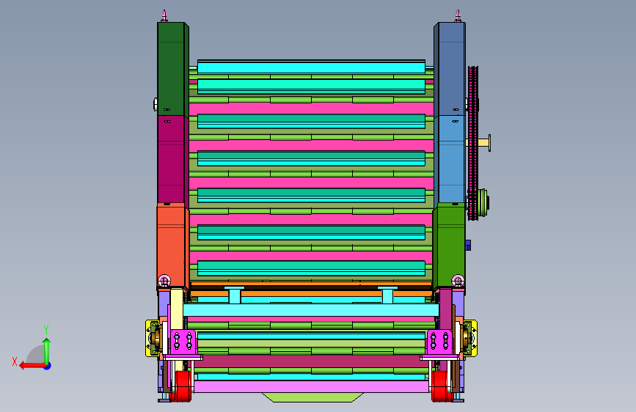Select the topmost cyan slat
The width and height of the screenshot is (636, 412).
coord(311,67)
